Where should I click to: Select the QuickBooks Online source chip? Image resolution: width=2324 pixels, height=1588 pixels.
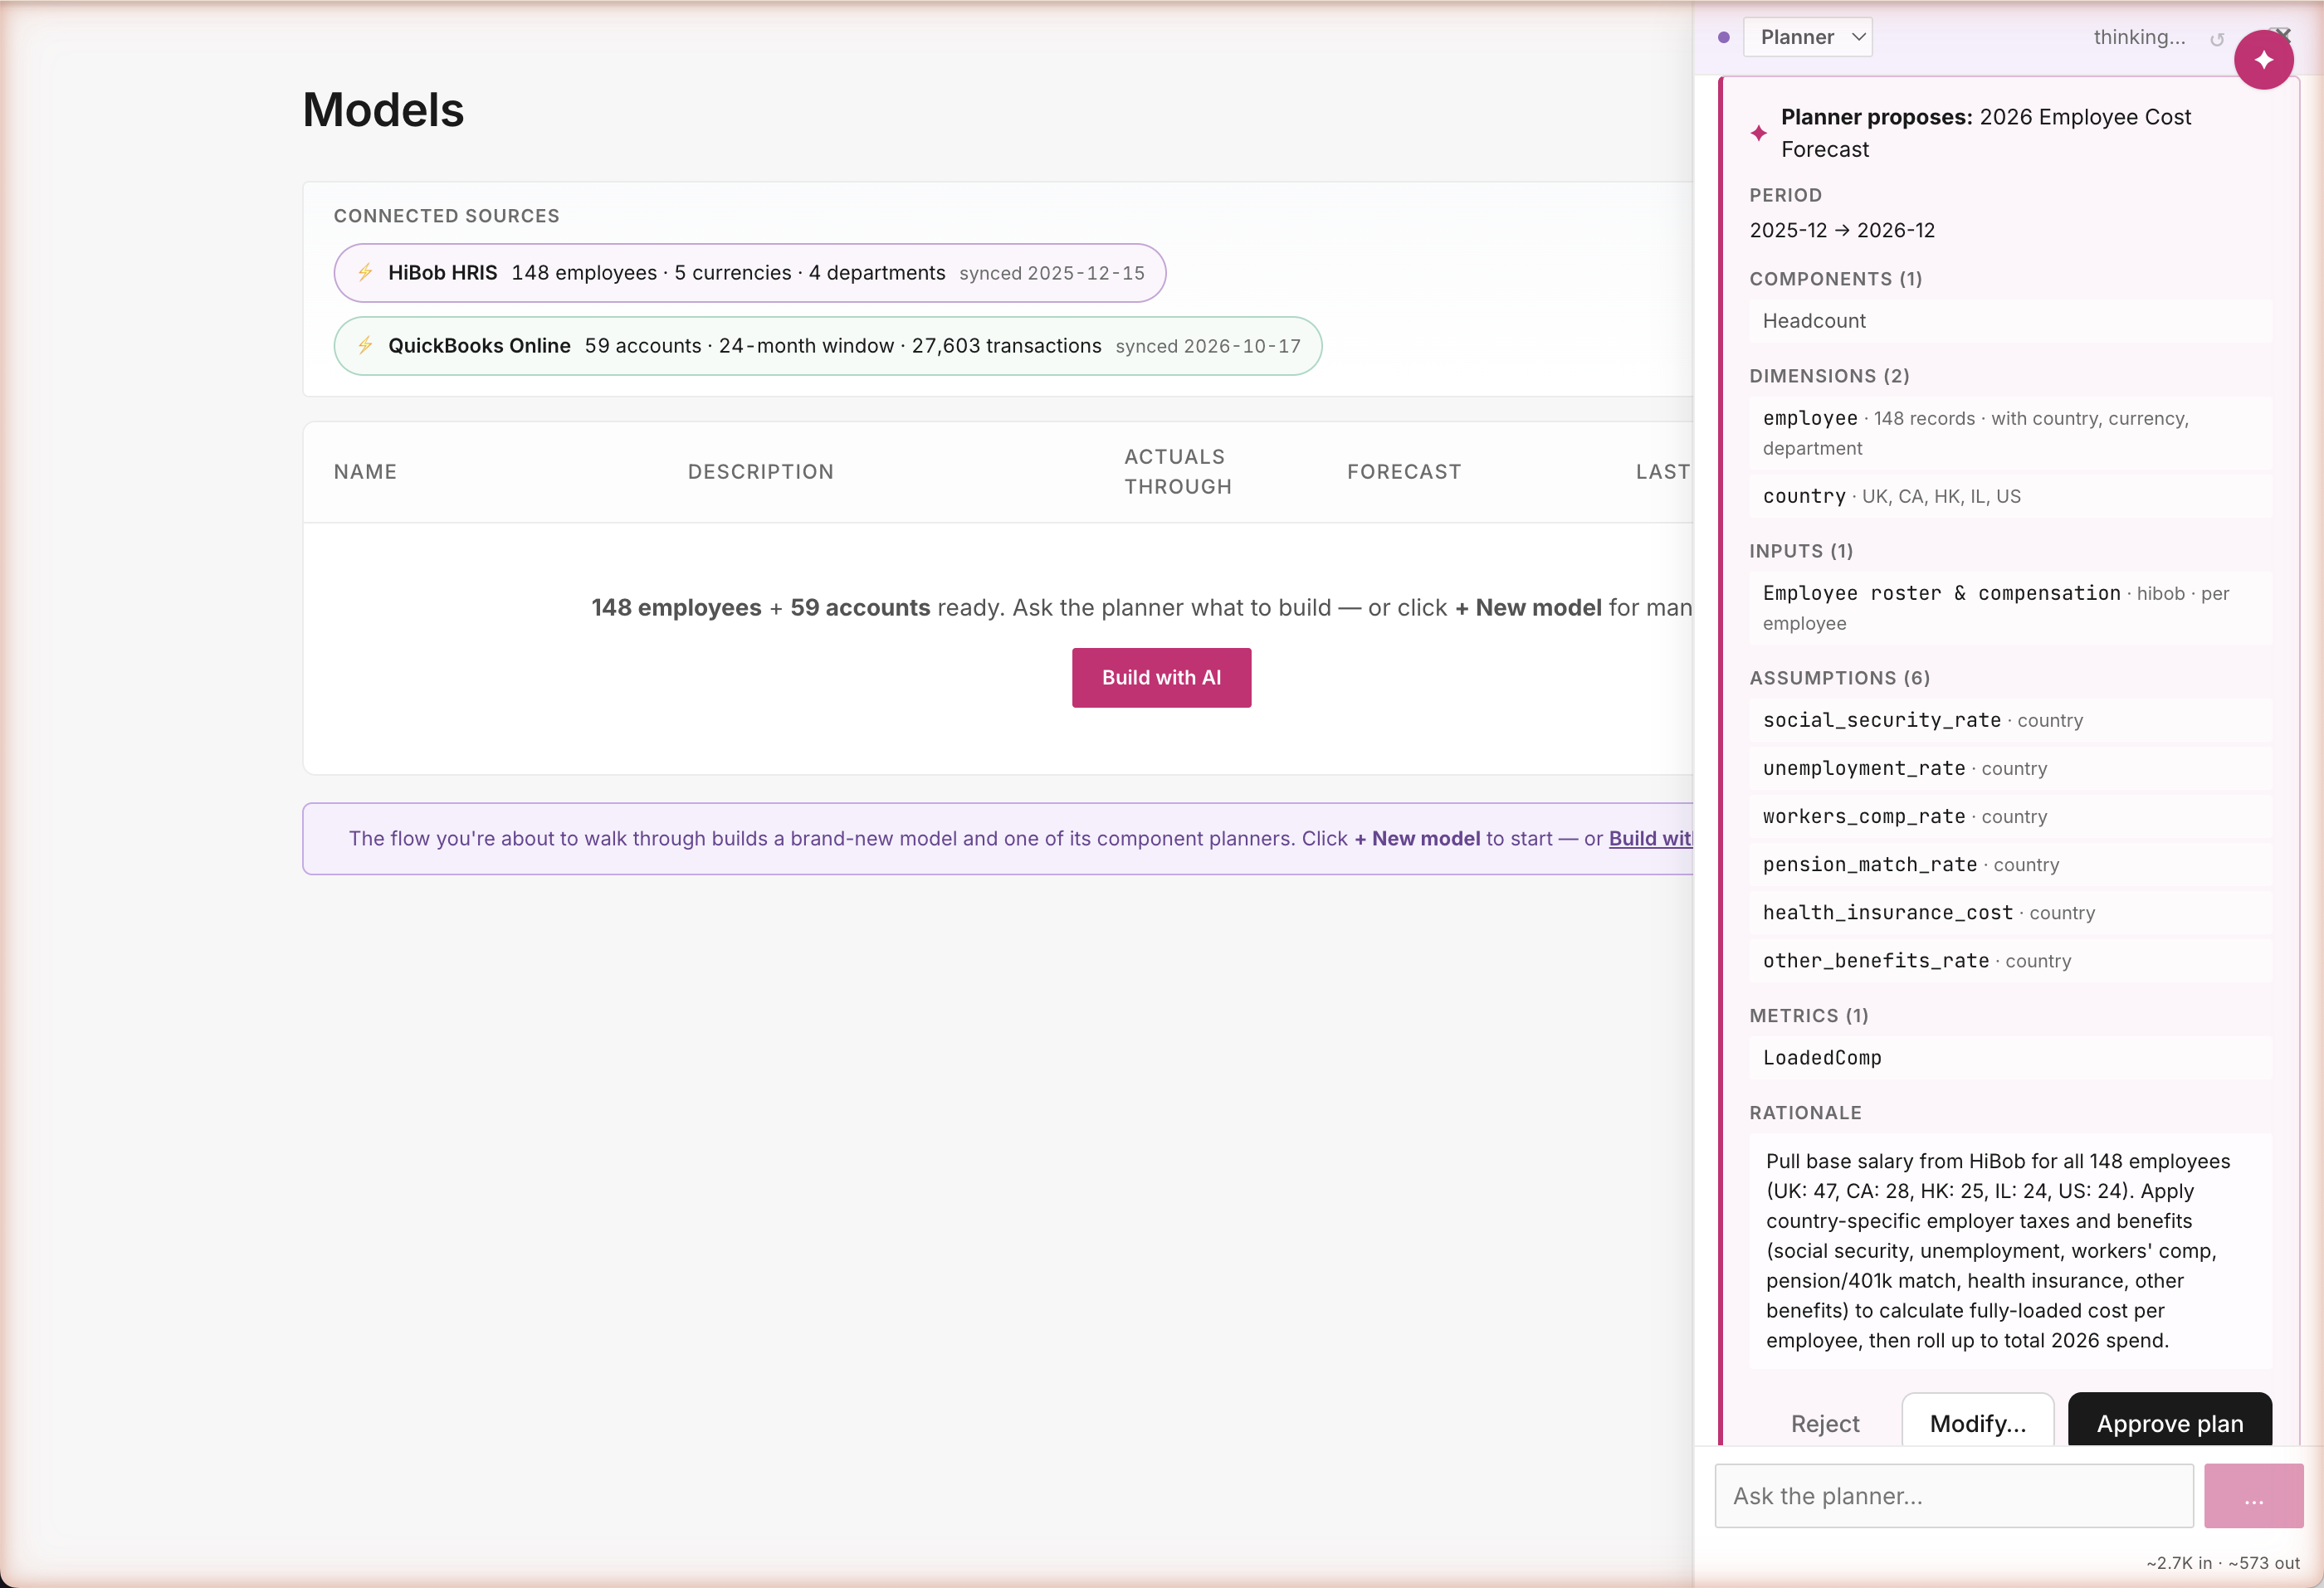click(x=827, y=345)
